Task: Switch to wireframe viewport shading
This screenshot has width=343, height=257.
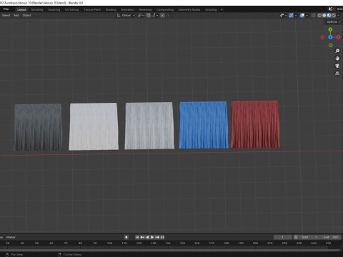Action: coord(319,15)
